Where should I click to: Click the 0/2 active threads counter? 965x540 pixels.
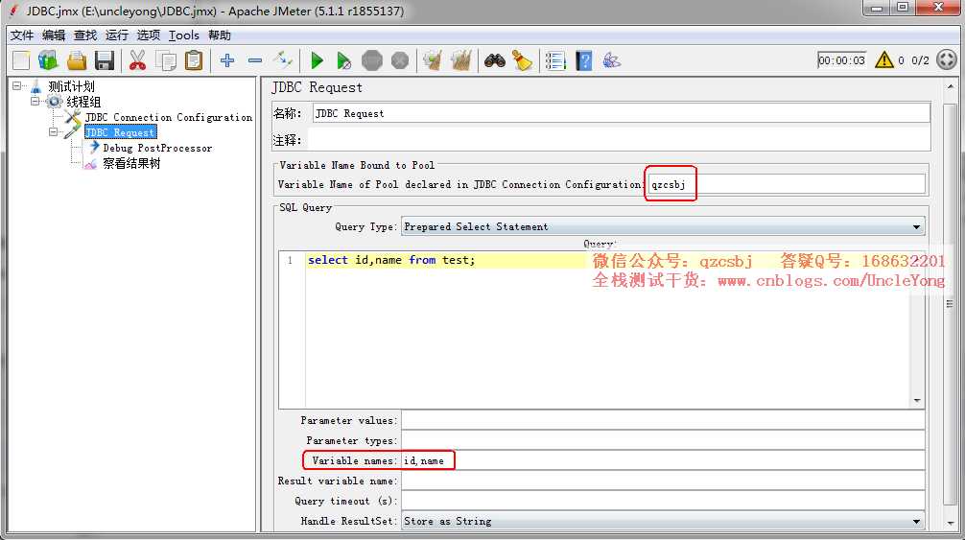(x=920, y=60)
